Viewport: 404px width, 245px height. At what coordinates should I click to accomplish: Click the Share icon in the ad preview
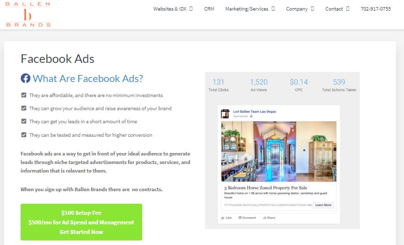pos(264,218)
